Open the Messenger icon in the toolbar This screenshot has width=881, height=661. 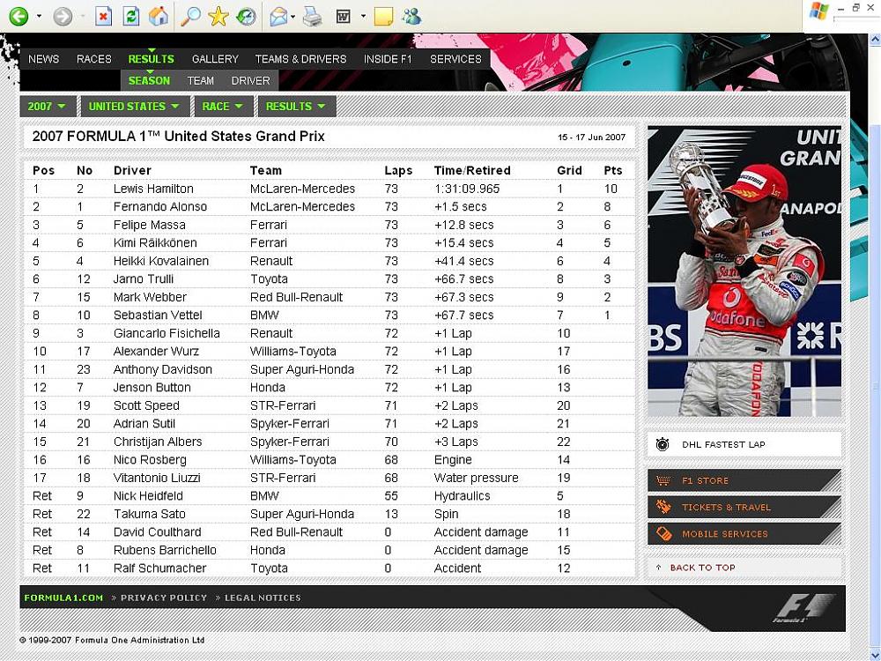[411, 16]
